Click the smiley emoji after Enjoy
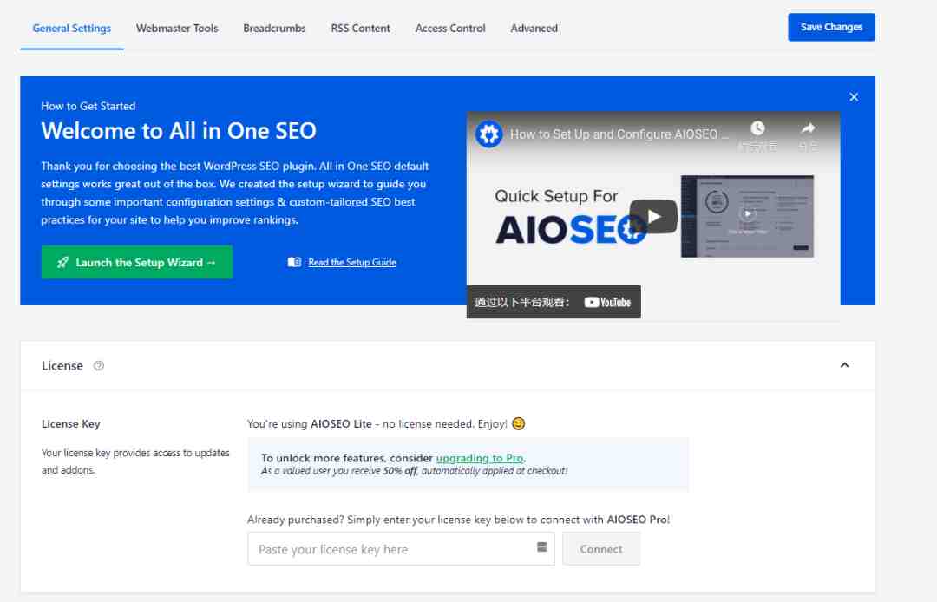937x602 pixels. click(518, 423)
